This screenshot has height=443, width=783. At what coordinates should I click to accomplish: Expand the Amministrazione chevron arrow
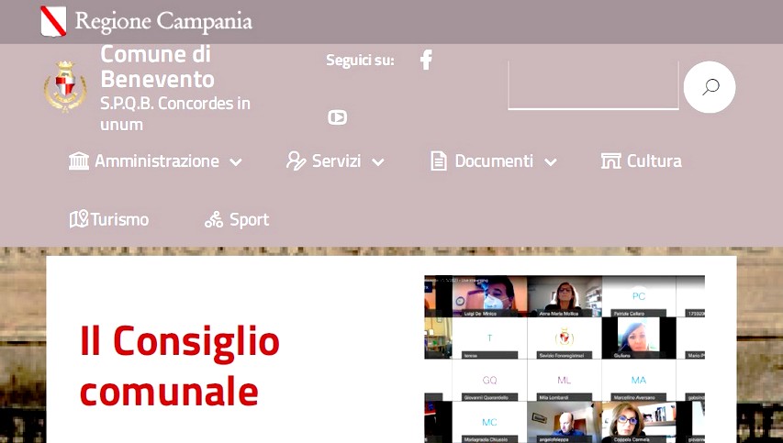(x=236, y=162)
